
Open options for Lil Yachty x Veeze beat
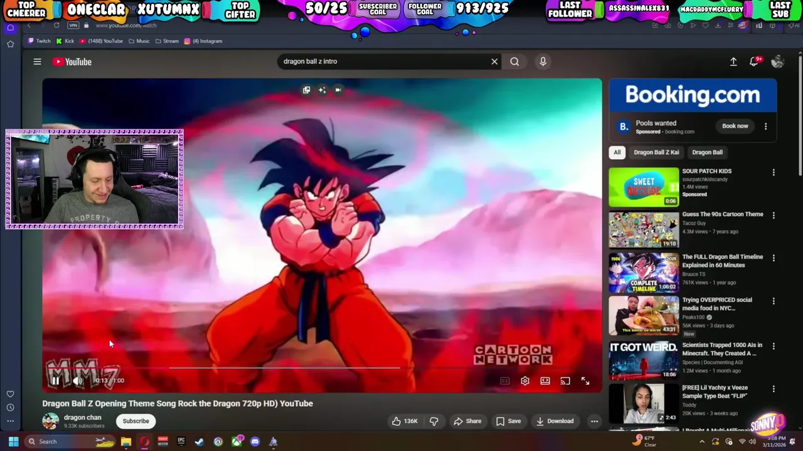coord(774,390)
